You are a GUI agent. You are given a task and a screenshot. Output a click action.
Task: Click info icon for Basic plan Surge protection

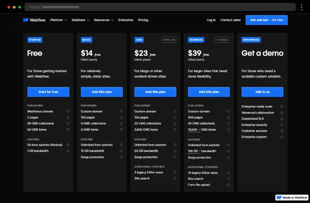tap(121, 157)
